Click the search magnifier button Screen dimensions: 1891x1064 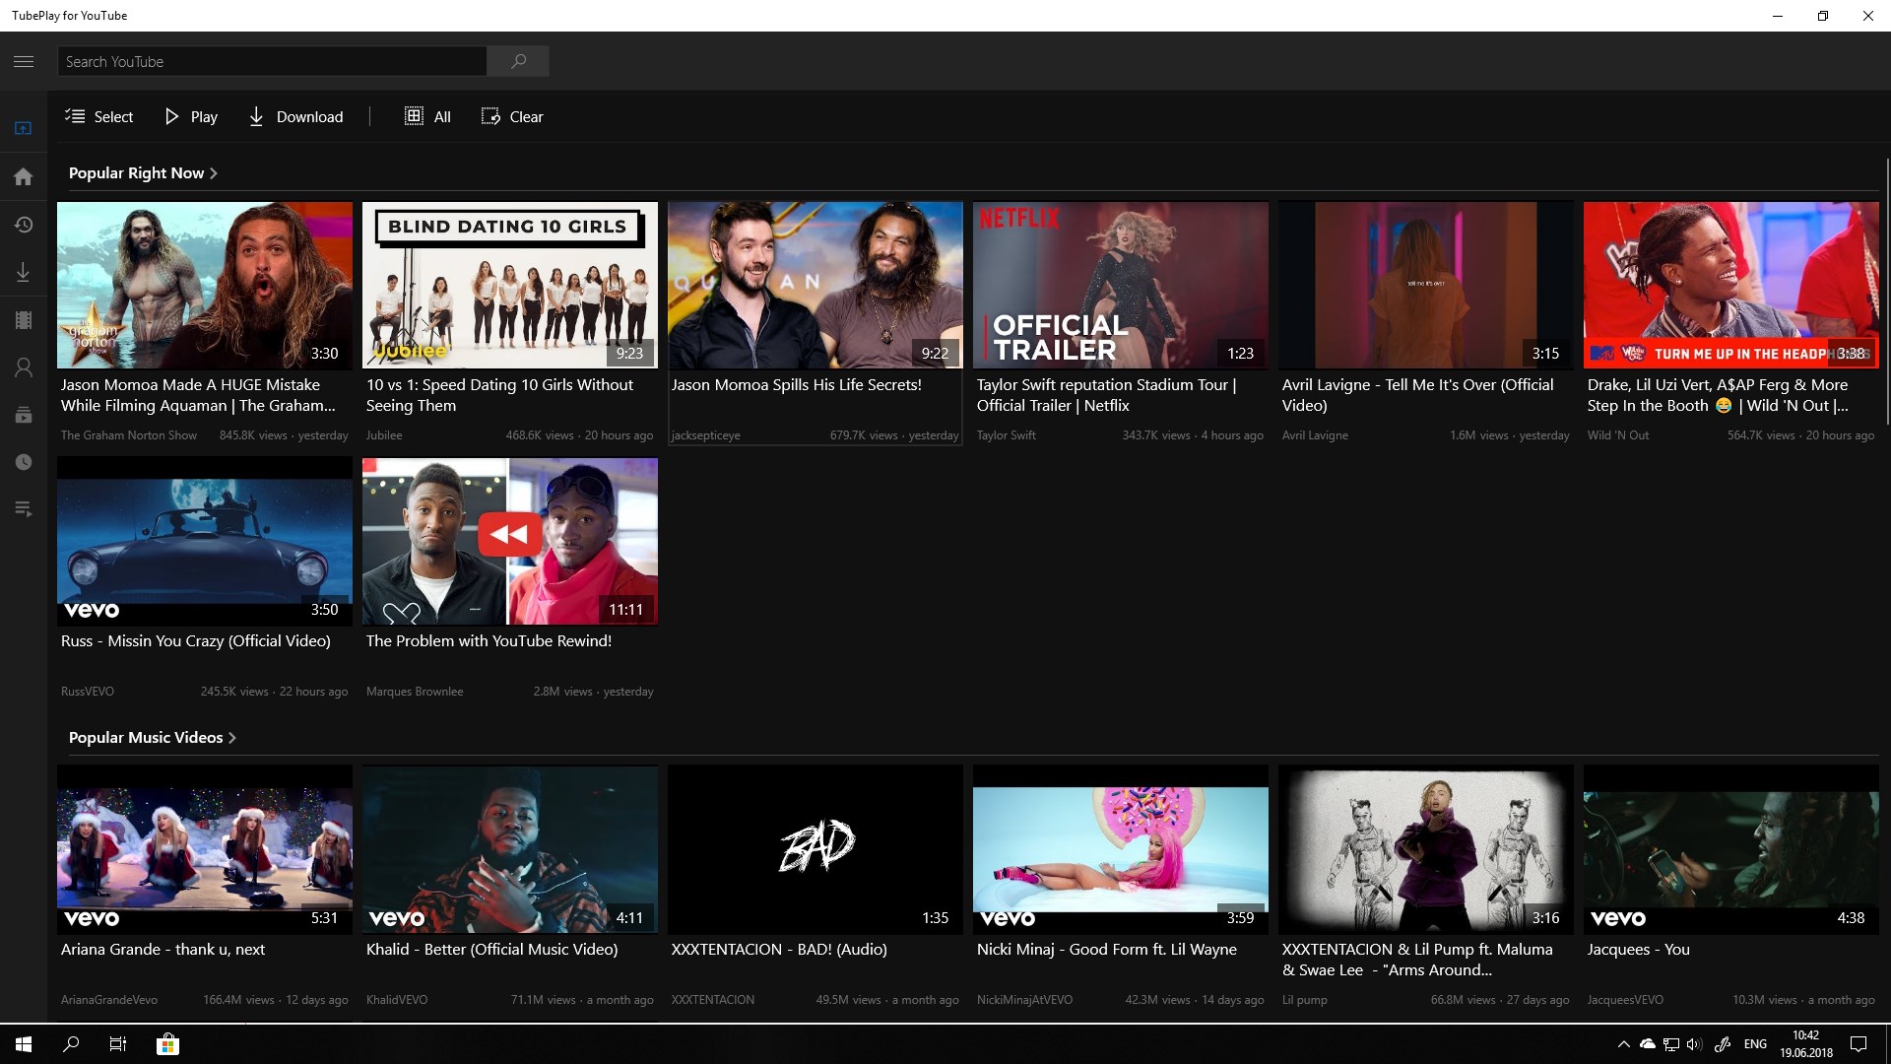click(518, 61)
